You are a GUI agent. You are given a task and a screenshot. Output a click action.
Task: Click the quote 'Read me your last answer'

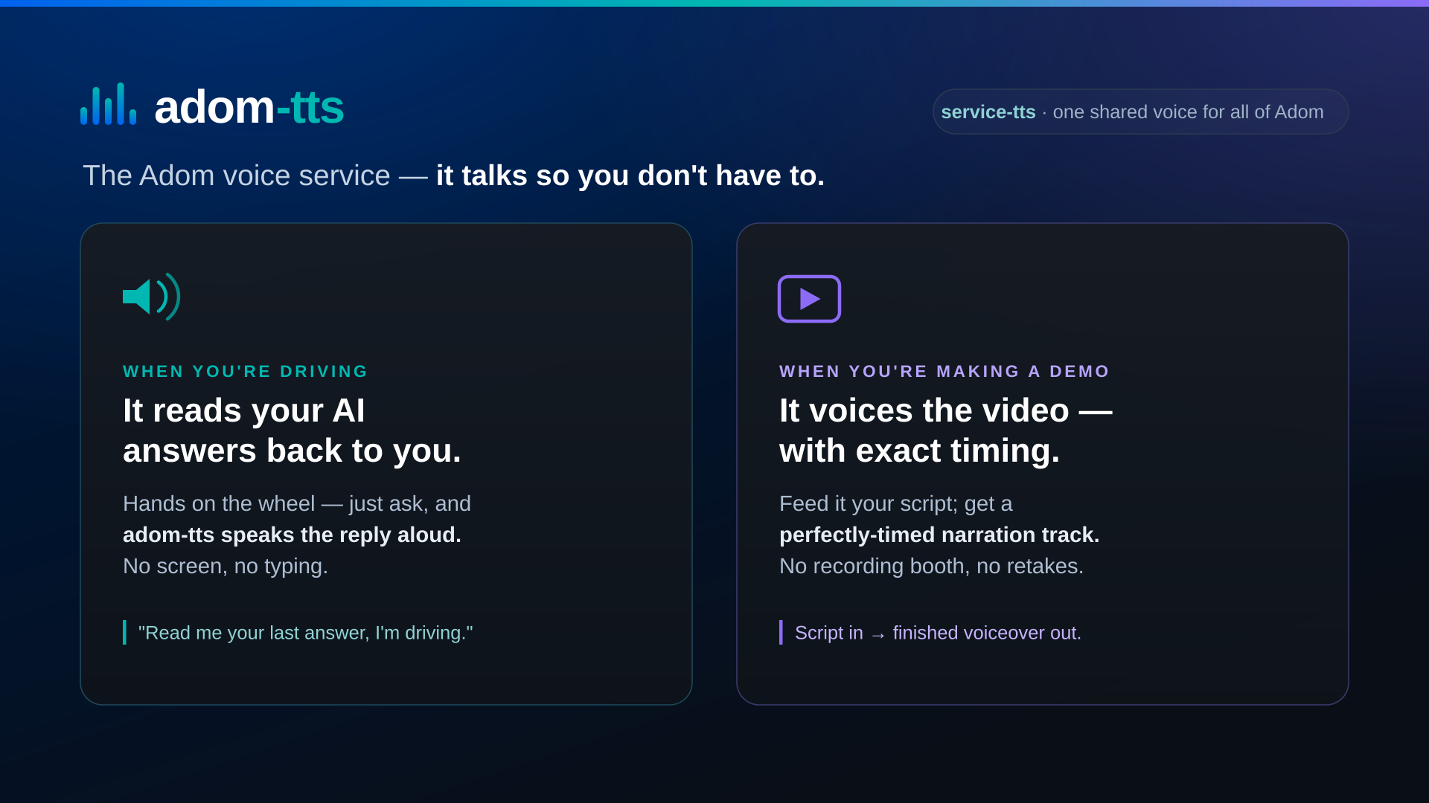click(x=305, y=633)
